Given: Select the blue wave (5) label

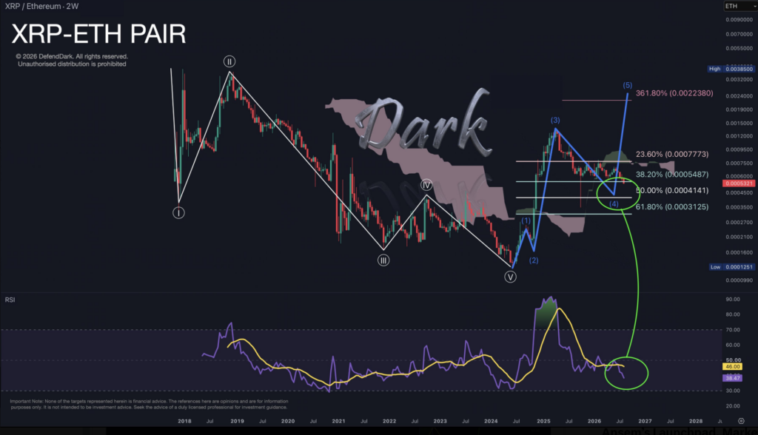Looking at the screenshot, I should click(628, 85).
